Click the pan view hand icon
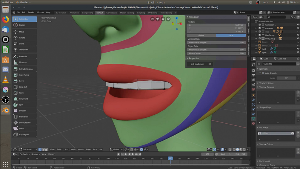Image resolution: width=300 pixels, height=169 pixels. coord(163,19)
